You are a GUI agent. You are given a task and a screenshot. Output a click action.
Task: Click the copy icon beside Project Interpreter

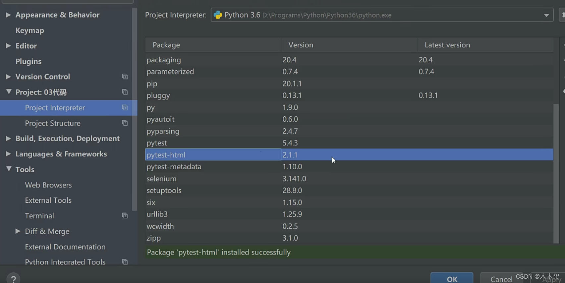[x=125, y=107]
